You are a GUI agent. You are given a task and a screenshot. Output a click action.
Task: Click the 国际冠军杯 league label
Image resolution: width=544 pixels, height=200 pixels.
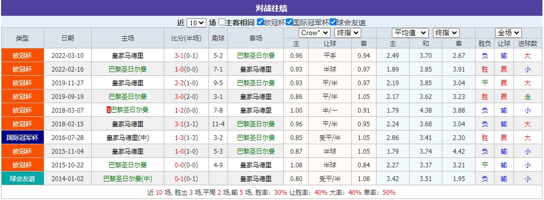click(23, 137)
